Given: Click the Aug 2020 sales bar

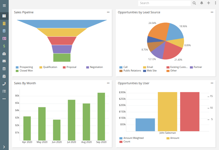Looking at the screenshot, I should click(86, 122).
